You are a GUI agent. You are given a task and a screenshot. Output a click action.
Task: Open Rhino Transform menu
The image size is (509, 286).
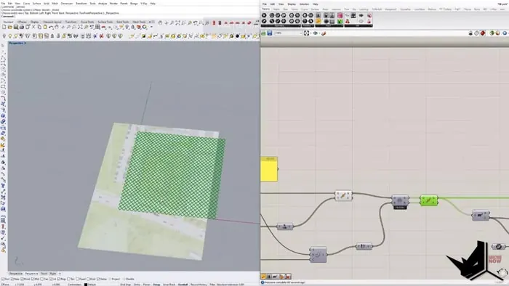point(81,4)
